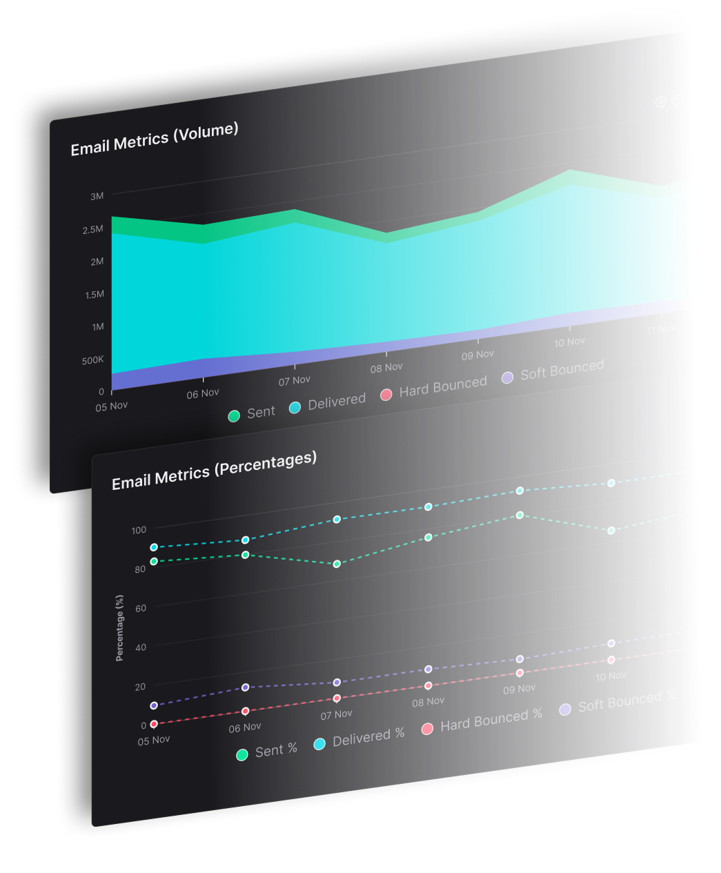
Task: Click the 08 Nov label on volume chart axis
Action: [x=386, y=368]
